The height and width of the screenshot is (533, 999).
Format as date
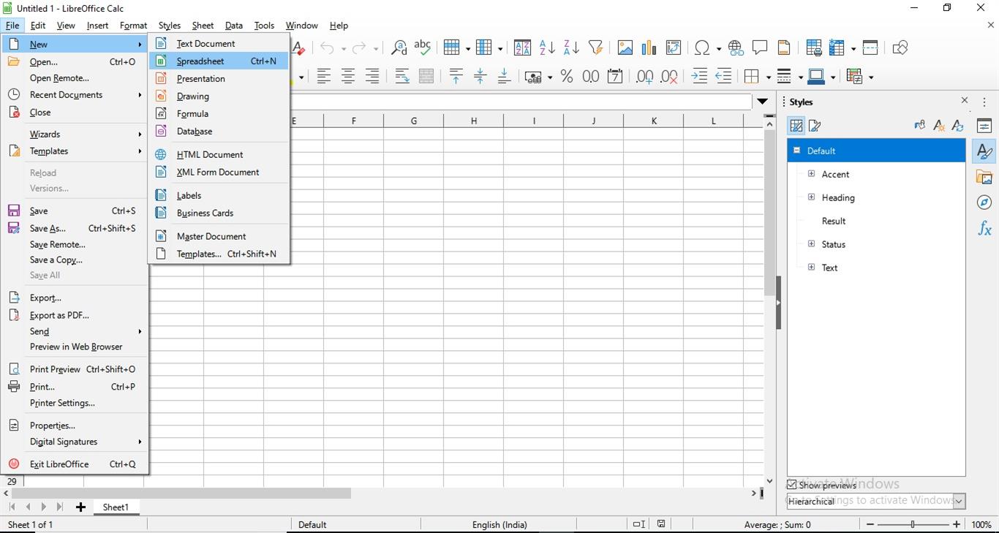615,76
